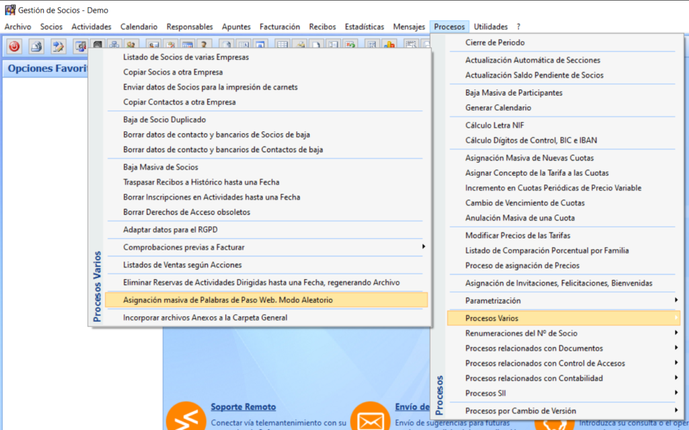689x430 pixels.
Task: Click the stacked documents toolbar icon
Action: pos(36,46)
